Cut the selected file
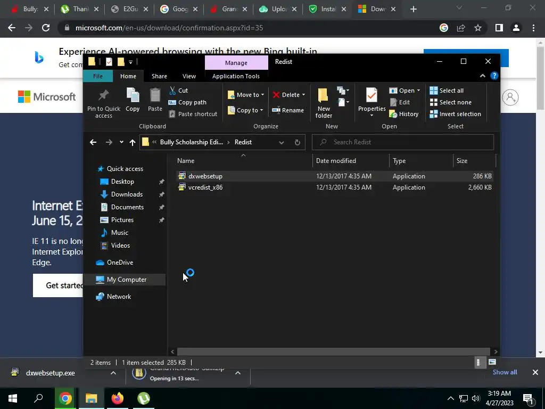This screenshot has width=545, height=409. (179, 91)
